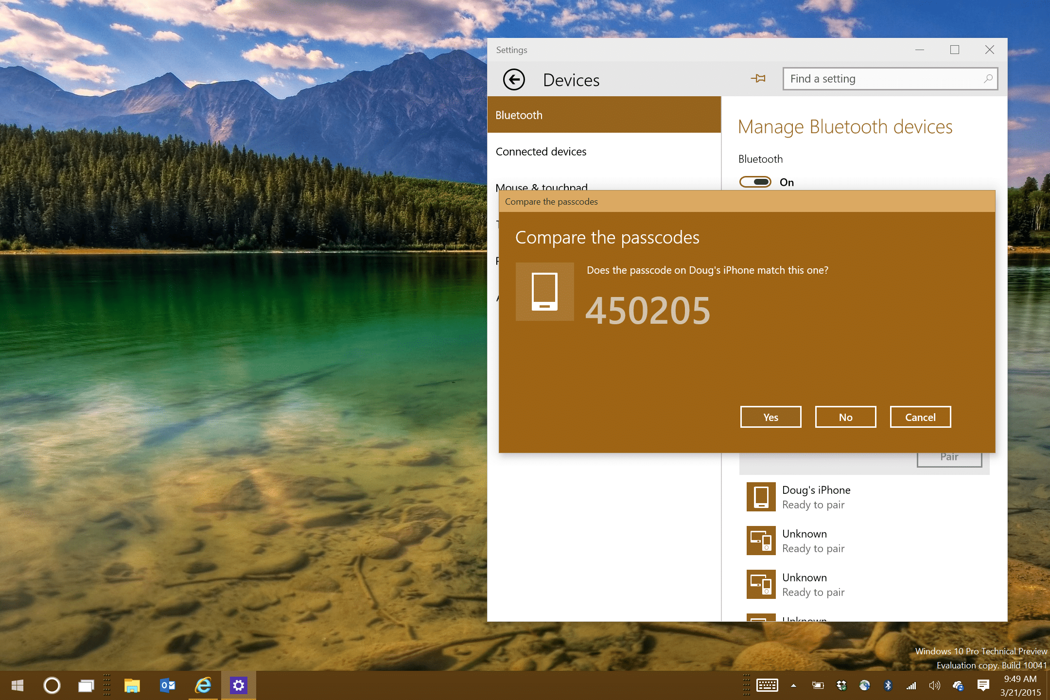Viewport: 1050px width, 700px height.
Task: Open Dropbox tray icon
Action: [x=841, y=685]
